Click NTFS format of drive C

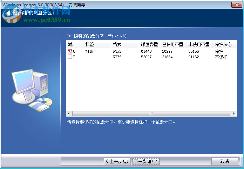117,51
